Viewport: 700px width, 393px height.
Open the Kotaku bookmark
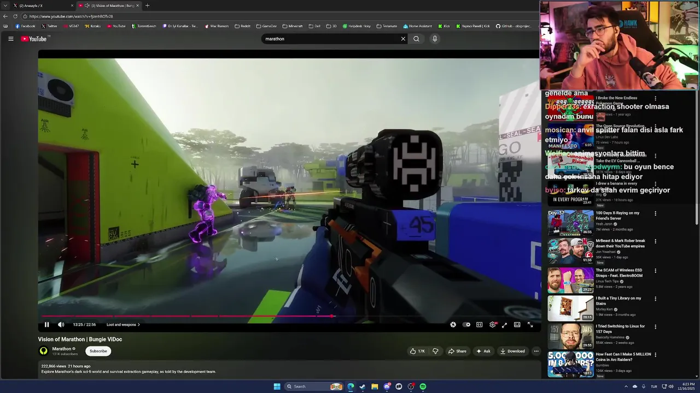(x=93, y=26)
